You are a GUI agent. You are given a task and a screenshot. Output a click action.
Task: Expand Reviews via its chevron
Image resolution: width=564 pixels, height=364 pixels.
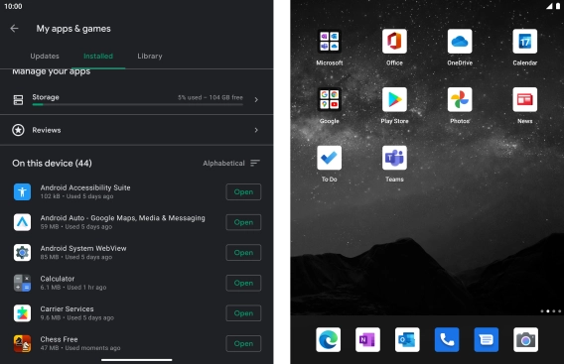coord(256,130)
